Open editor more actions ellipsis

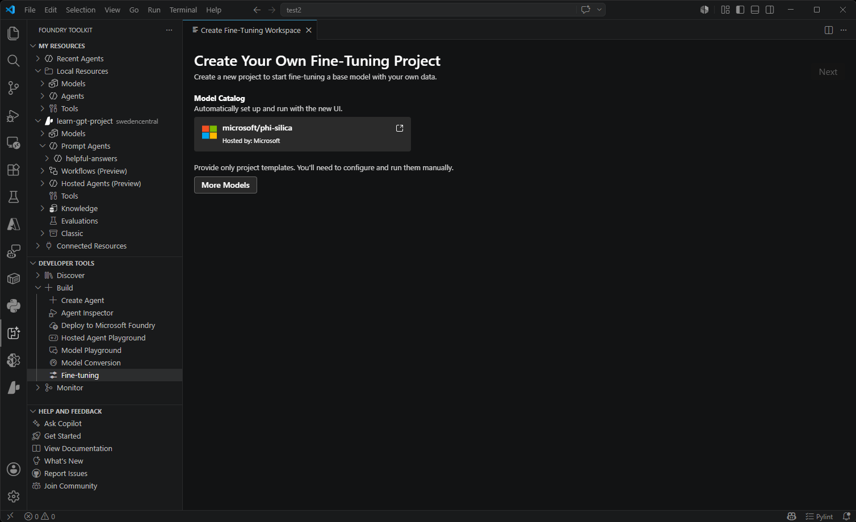pyautogui.click(x=844, y=30)
